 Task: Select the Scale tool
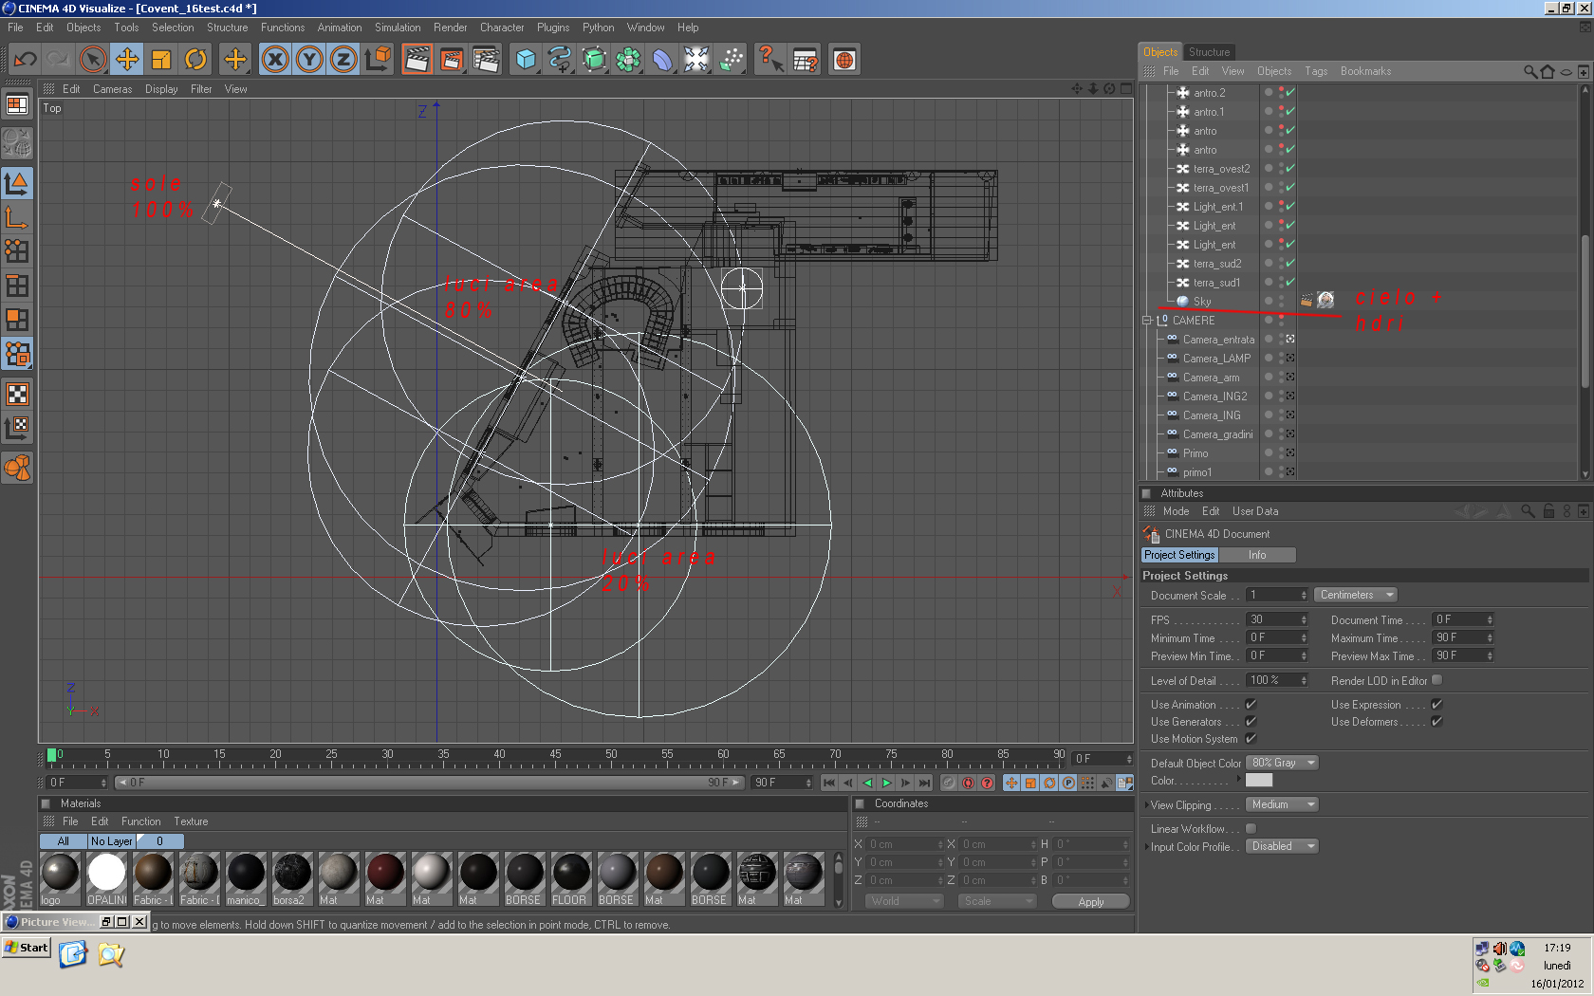pyautogui.click(x=161, y=60)
